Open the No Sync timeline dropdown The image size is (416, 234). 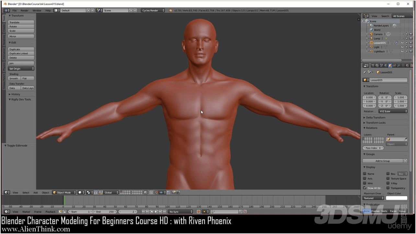click(180, 212)
